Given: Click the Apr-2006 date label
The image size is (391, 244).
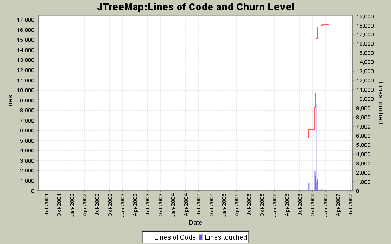Looking at the screenshot, I should tap(287, 204).
